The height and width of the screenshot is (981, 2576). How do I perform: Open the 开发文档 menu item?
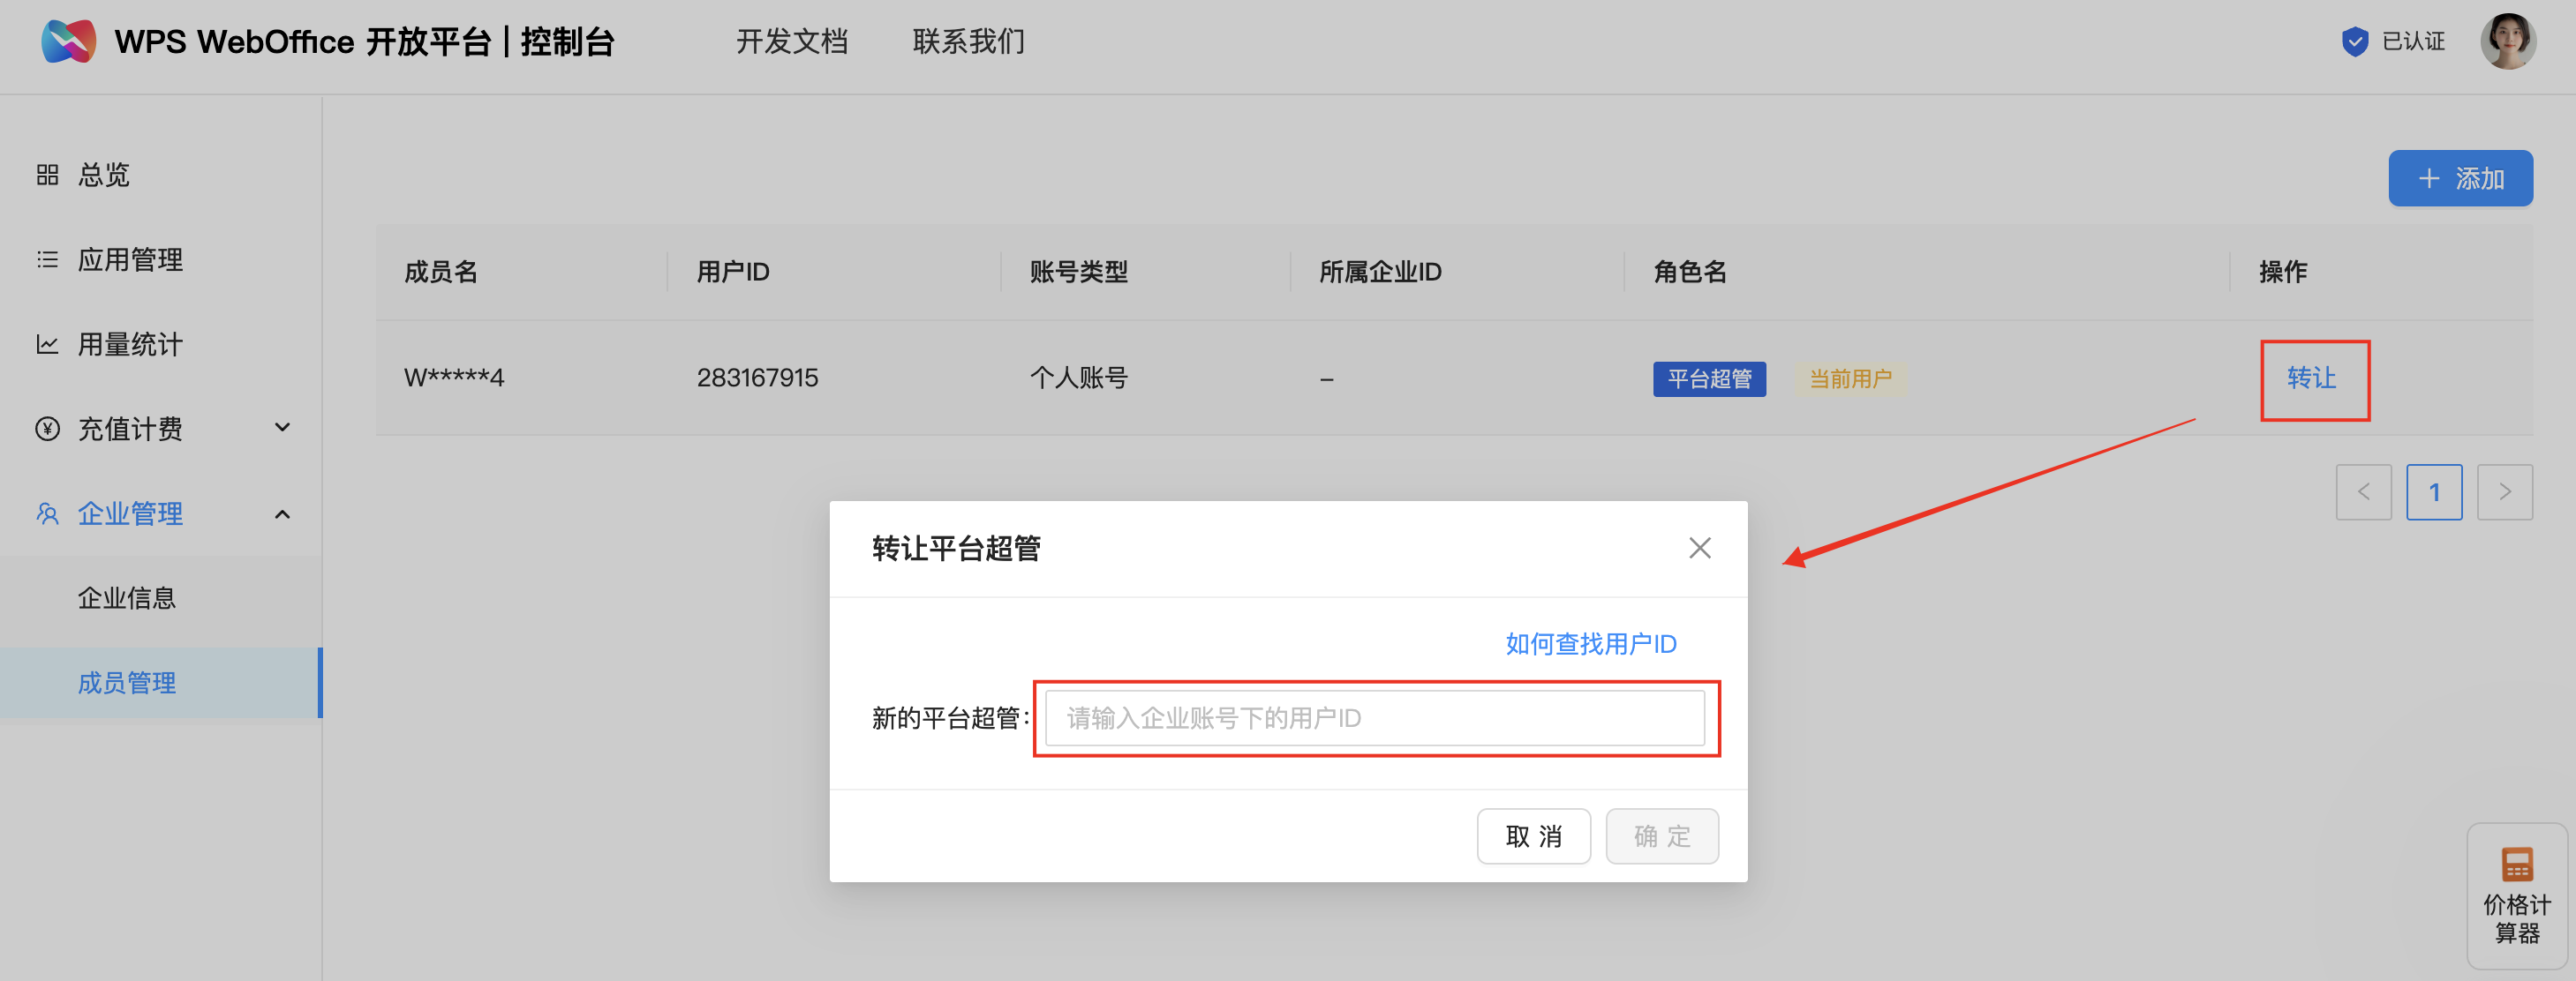[x=792, y=41]
